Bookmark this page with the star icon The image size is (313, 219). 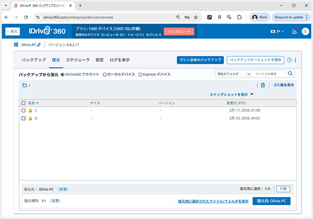(x=196, y=17)
